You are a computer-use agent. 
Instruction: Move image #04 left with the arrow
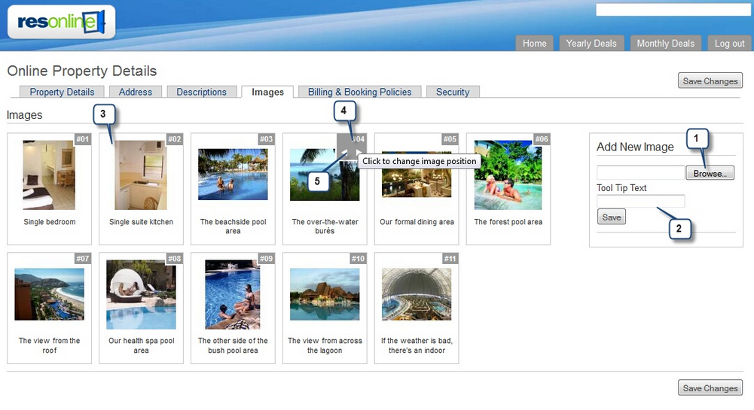tap(344, 153)
